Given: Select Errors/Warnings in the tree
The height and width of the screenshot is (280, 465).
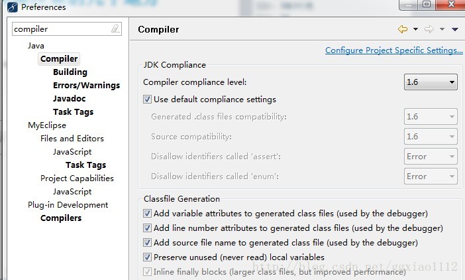Looking at the screenshot, I should [86, 86].
